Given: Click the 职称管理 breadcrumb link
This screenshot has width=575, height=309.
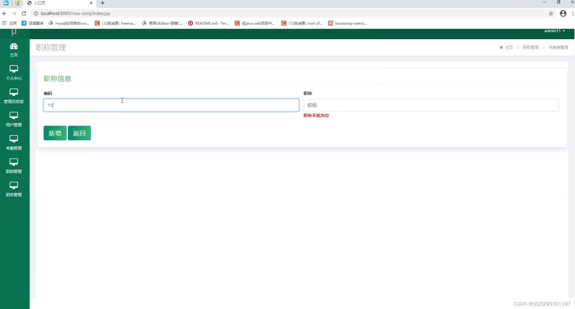Looking at the screenshot, I should click(531, 47).
